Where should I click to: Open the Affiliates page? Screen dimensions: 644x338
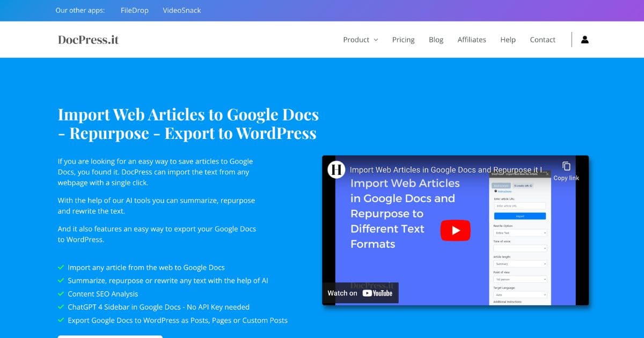pyautogui.click(x=472, y=40)
